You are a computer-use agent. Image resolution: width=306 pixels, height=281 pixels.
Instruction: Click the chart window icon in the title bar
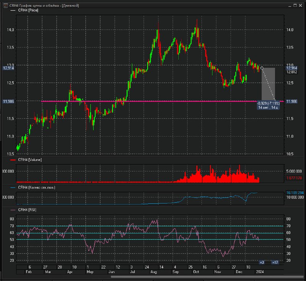(5, 6)
